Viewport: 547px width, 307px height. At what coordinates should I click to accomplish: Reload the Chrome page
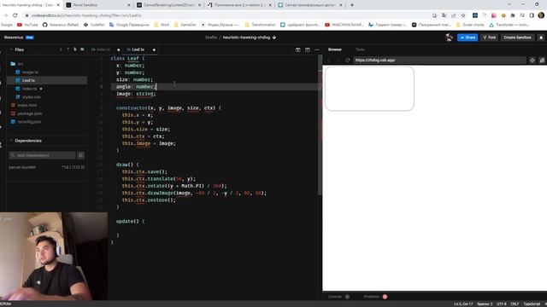pyautogui.click(x=15, y=15)
